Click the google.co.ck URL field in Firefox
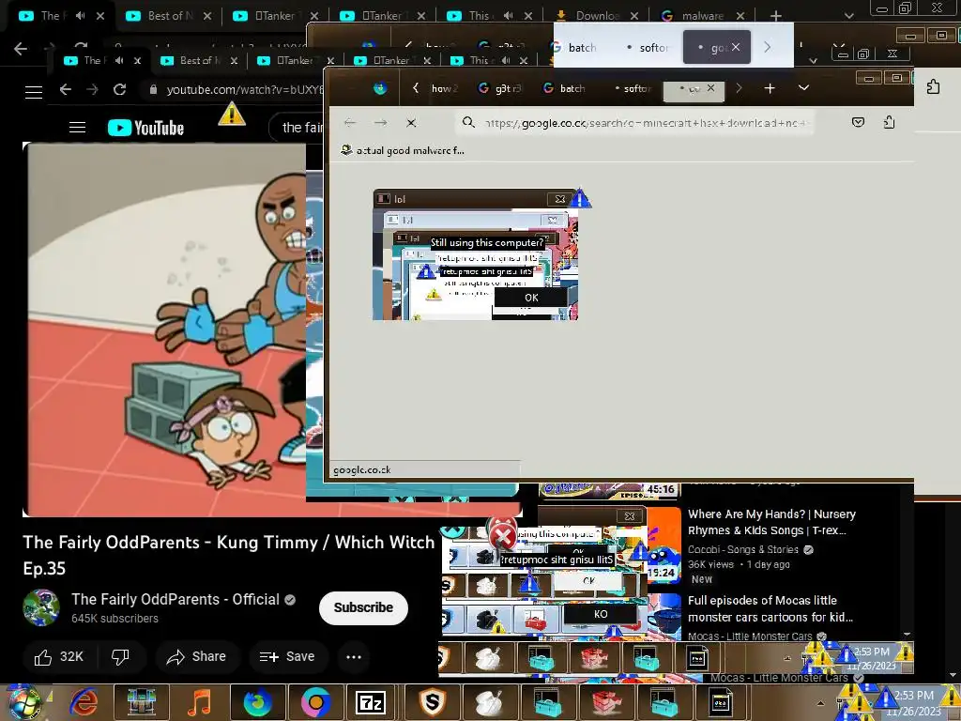This screenshot has height=721, width=961. click(635, 123)
